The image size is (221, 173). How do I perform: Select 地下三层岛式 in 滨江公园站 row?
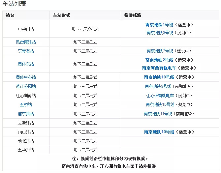[85, 86]
